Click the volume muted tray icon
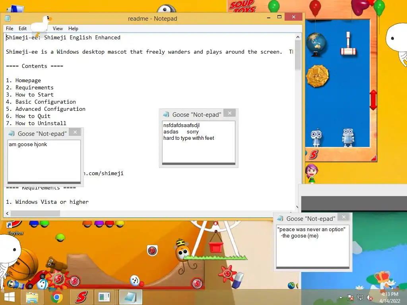Screen dimensions: 407x305 [x=369, y=297]
